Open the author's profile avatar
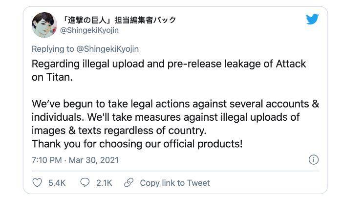 [44, 24]
